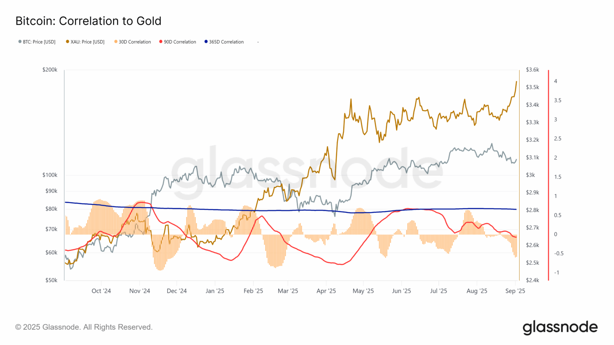Click the 2025 Glassnode copyright text

pos(84,327)
